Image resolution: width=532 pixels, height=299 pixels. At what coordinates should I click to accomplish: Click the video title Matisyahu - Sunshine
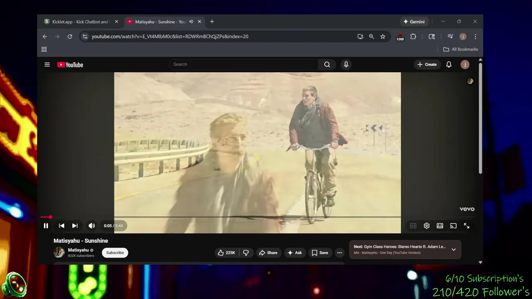(81, 241)
